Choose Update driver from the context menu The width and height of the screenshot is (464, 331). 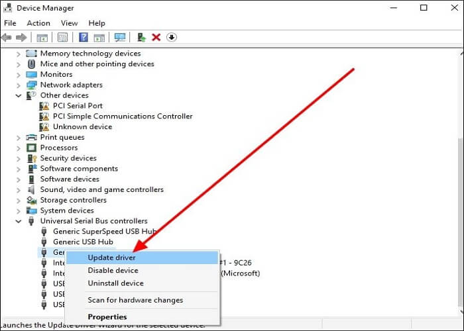tap(143, 258)
